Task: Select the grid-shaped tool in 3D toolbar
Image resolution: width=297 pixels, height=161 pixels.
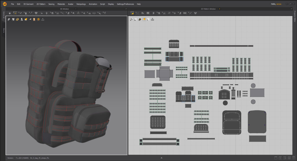Action: click(57, 13)
